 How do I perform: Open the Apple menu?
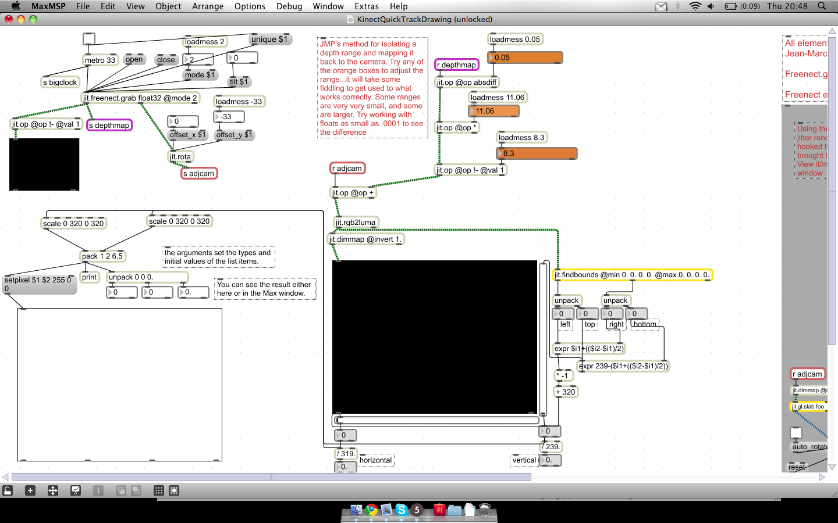(16, 6)
